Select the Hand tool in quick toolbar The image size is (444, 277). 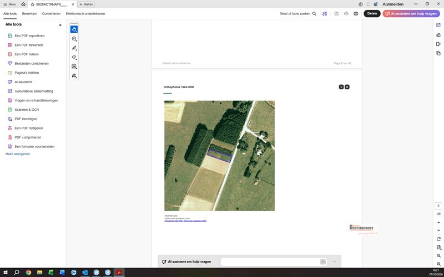click(74, 29)
